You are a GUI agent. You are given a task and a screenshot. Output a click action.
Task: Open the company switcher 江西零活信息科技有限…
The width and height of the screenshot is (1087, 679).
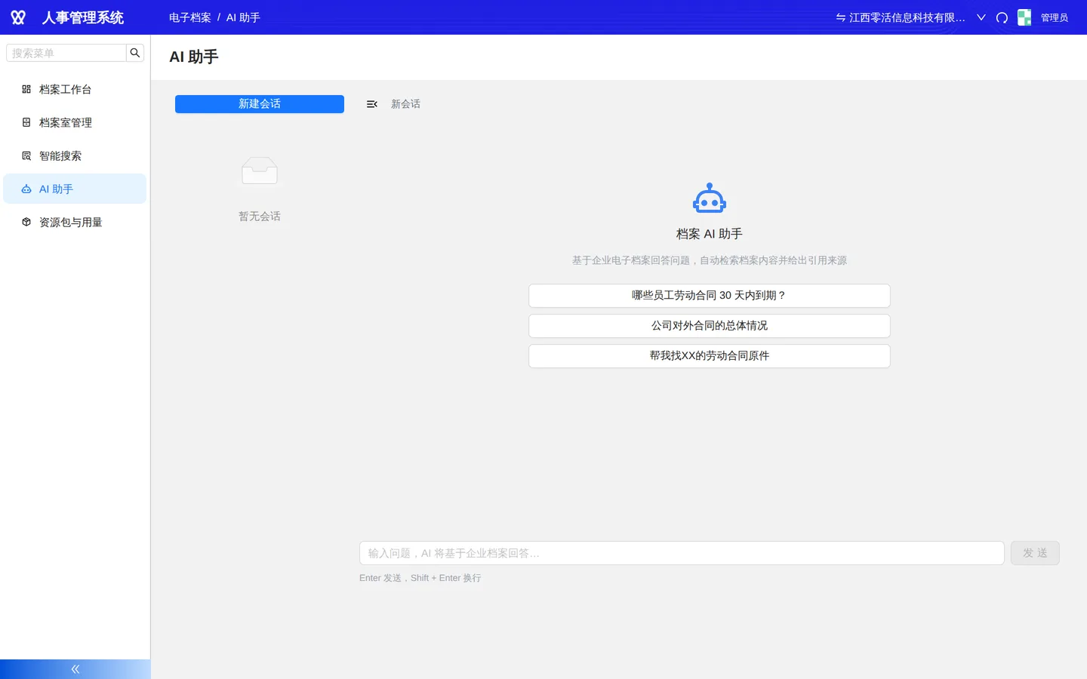(900, 17)
